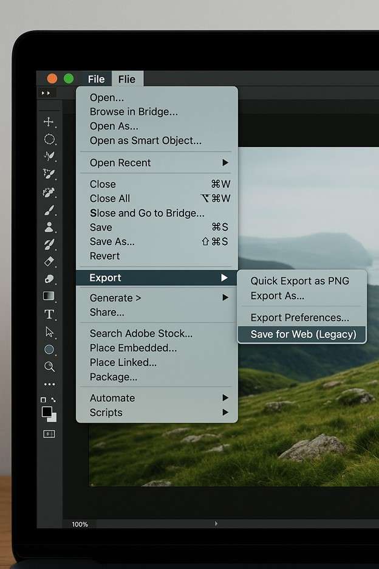
Task: Expand the Scripts submenu
Action: [x=157, y=413]
